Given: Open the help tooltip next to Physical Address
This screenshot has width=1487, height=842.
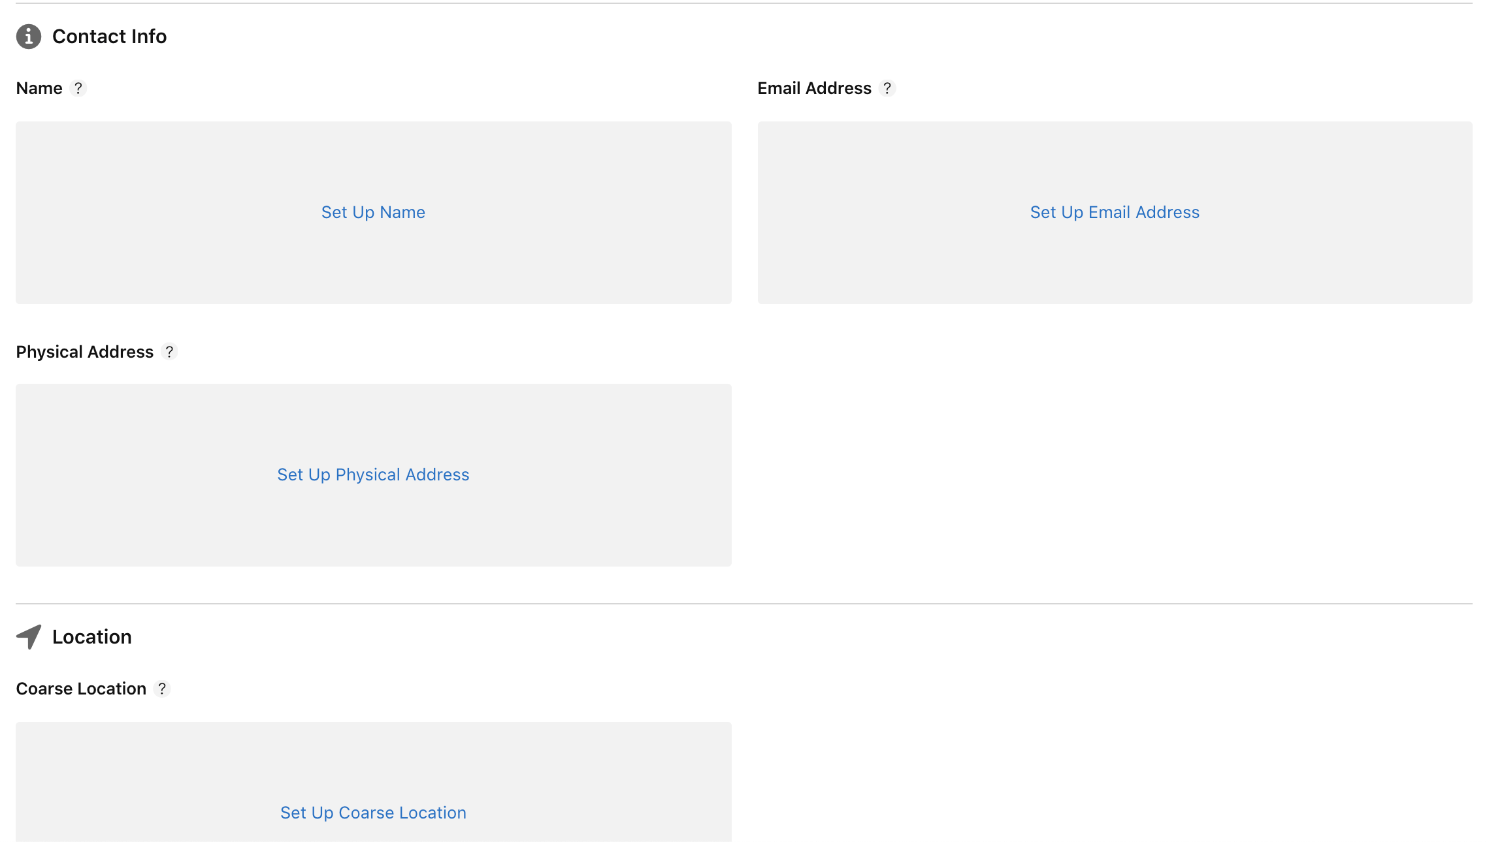Looking at the screenshot, I should [x=169, y=352].
